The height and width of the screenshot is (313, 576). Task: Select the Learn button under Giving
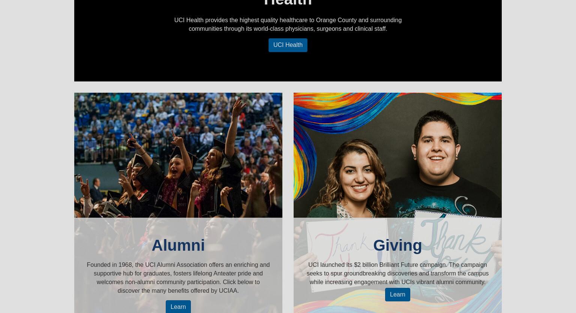(397, 295)
